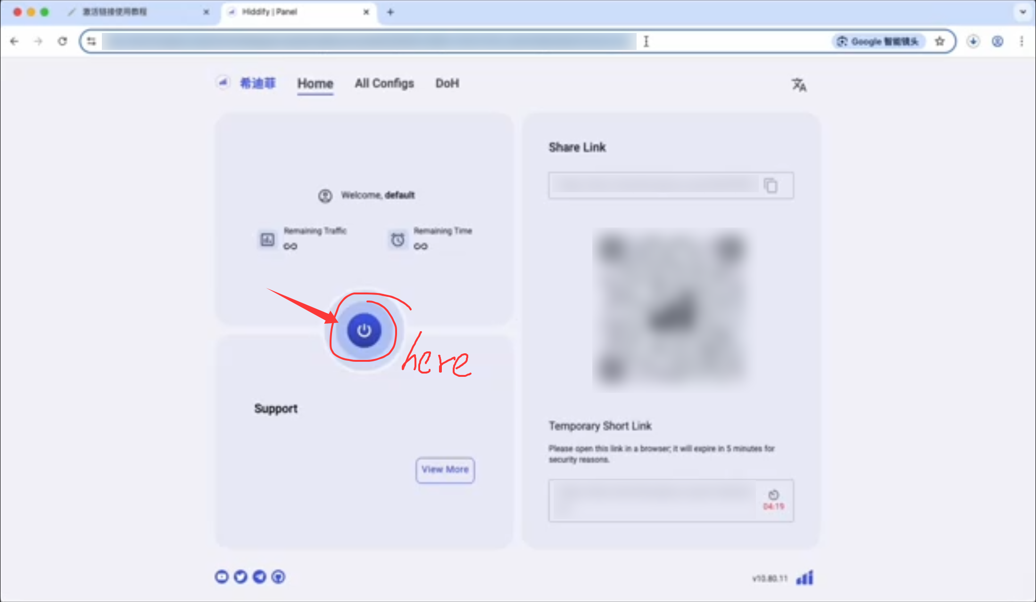Click the Remaining Time label
The height and width of the screenshot is (602, 1036).
(443, 231)
